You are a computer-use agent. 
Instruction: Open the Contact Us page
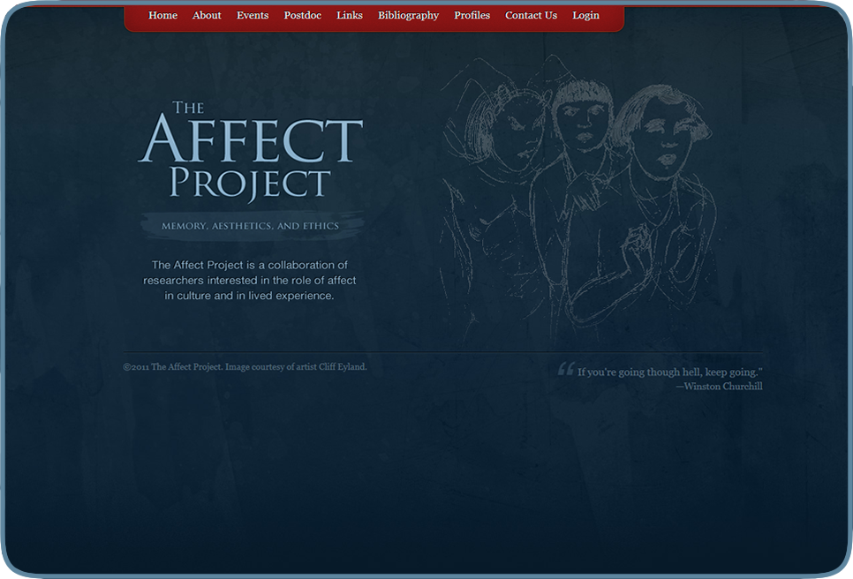pyautogui.click(x=531, y=15)
